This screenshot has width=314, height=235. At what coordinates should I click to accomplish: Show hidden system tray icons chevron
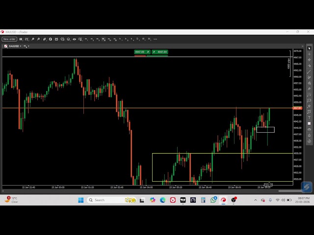256,200
